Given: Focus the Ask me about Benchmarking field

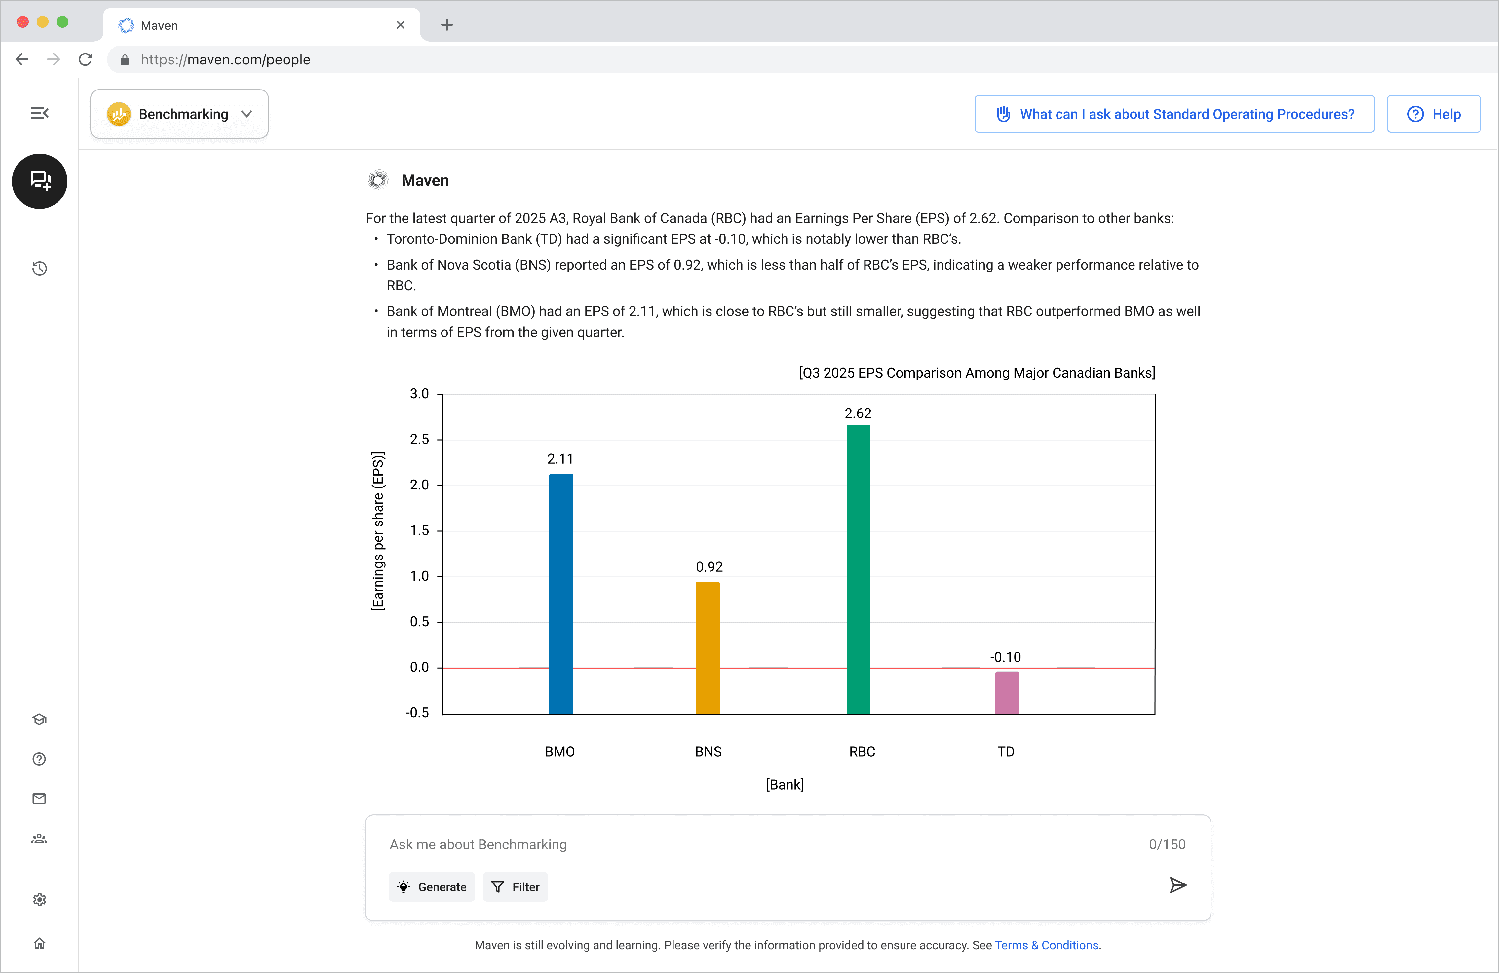Looking at the screenshot, I should click(756, 845).
